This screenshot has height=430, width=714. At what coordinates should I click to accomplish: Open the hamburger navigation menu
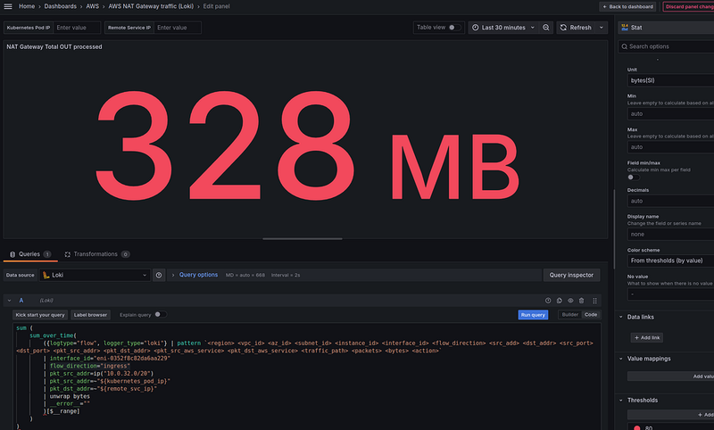(x=8, y=6)
